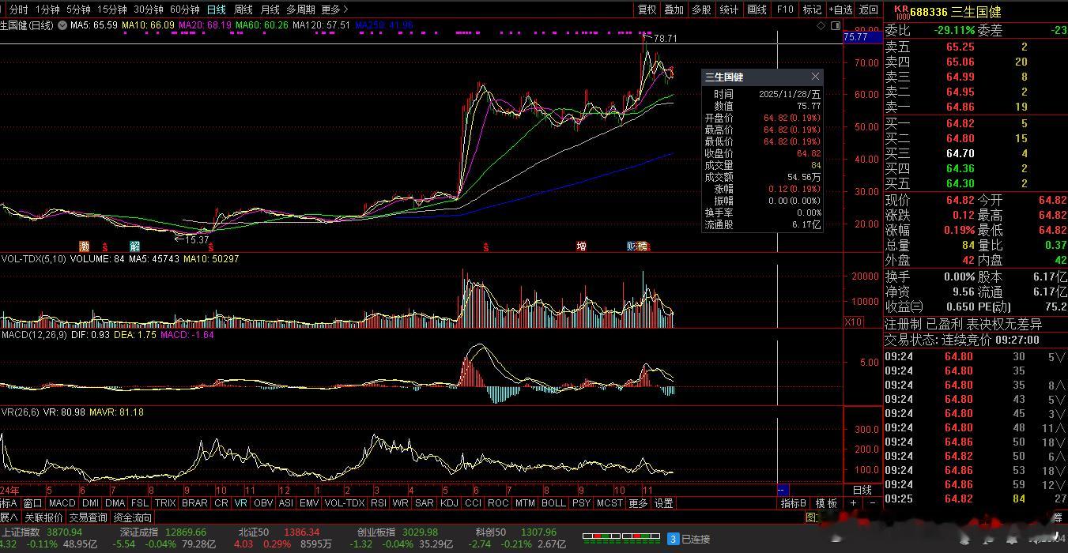Select the BRAR indicator tab
The height and width of the screenshot is (553, 1068).
click(194, 503)
